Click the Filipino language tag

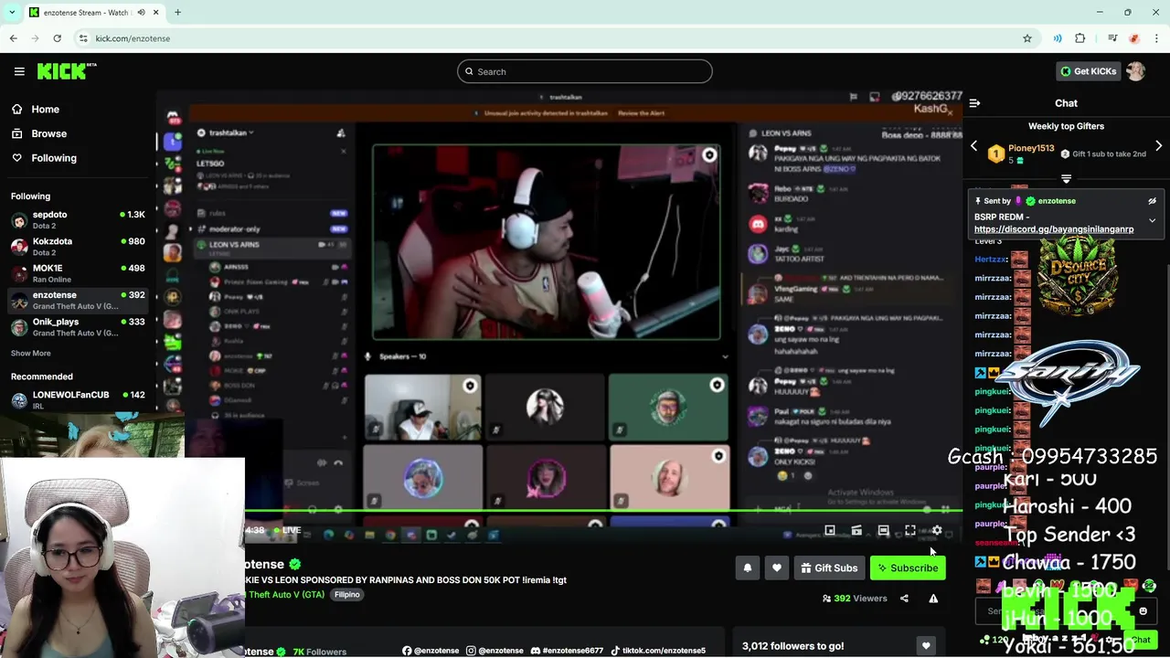[x=346, y=595]
